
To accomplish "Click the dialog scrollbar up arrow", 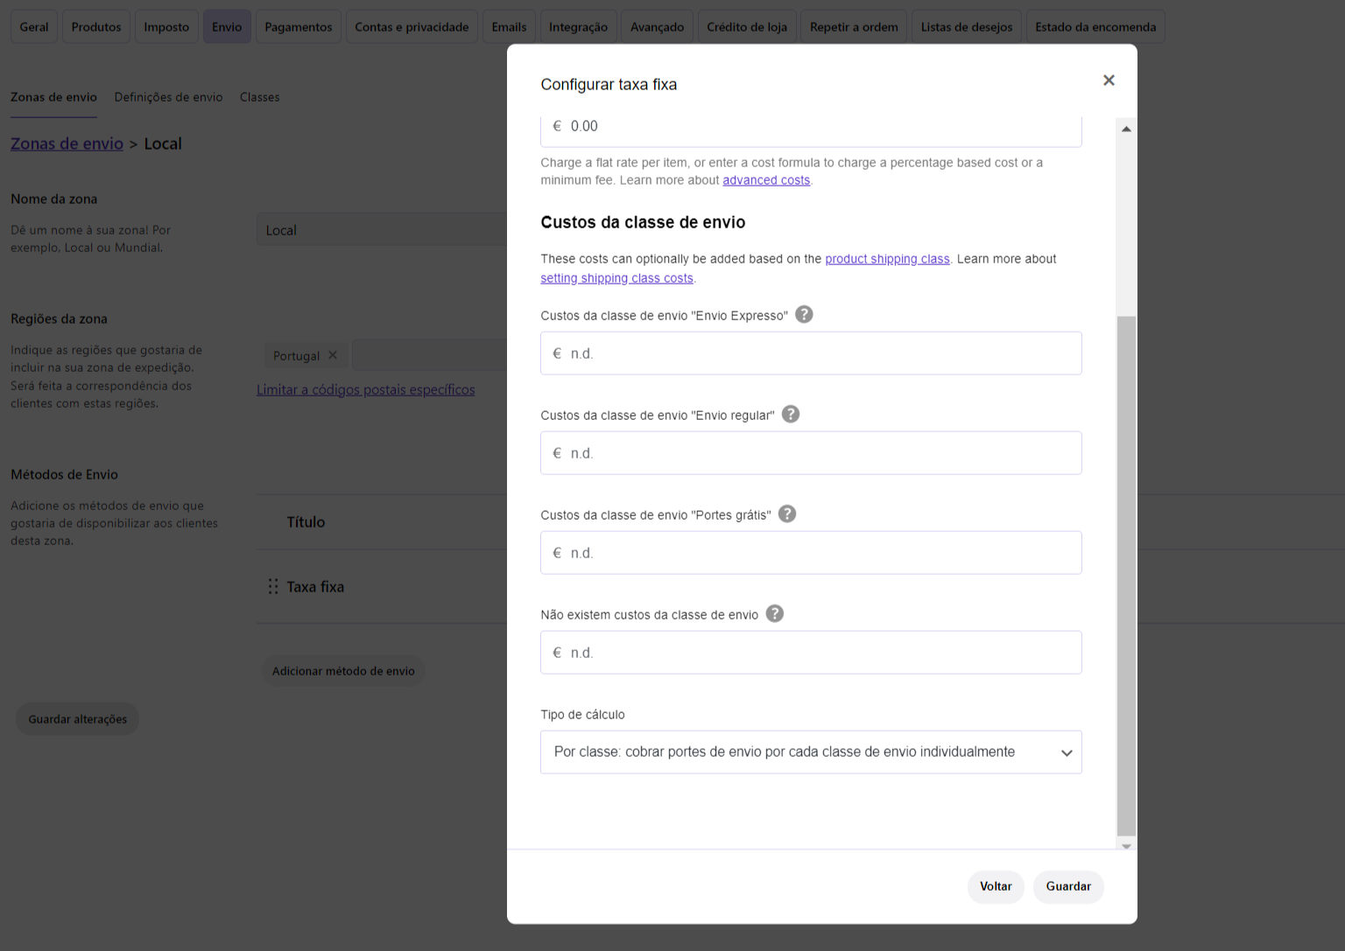I will 1126,129.
